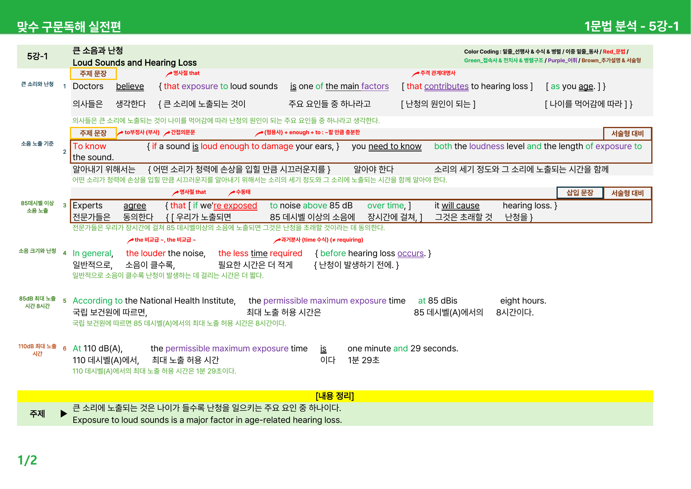Screen dimensions: 691x489
Task: Click the header text '1문법 분석 - 5강-1'
Action: click(632, 26)
